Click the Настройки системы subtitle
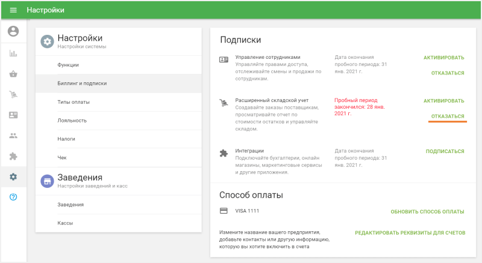This screenshot has width=482, height=263. pos(82,47)
